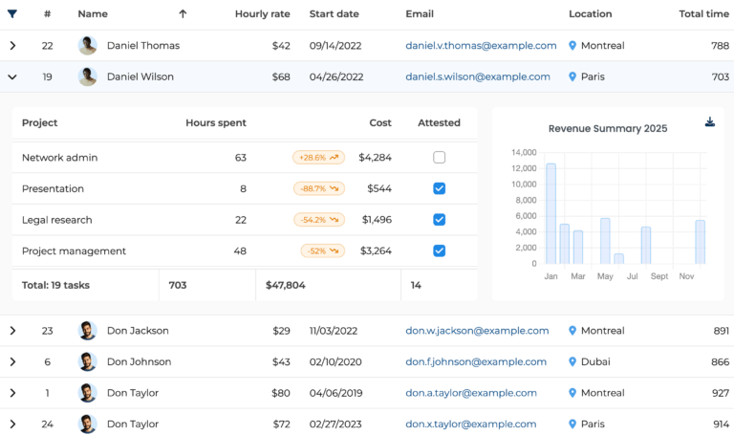Expand the Daniel Thomas row

coord(12,46)
